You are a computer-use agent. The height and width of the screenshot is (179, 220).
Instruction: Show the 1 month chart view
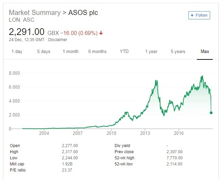(70, 52)
